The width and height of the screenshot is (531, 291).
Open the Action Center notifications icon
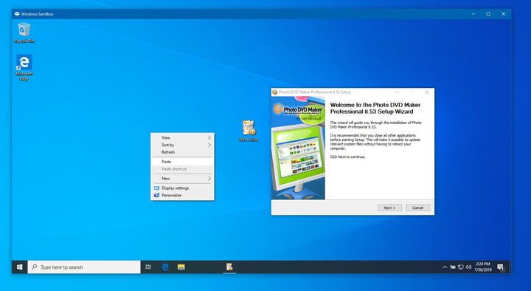tap(501, 267)
